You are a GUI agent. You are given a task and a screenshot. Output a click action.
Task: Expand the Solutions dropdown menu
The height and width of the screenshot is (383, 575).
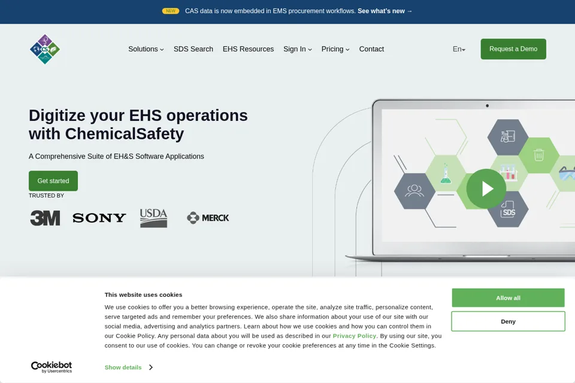(146, 49)
